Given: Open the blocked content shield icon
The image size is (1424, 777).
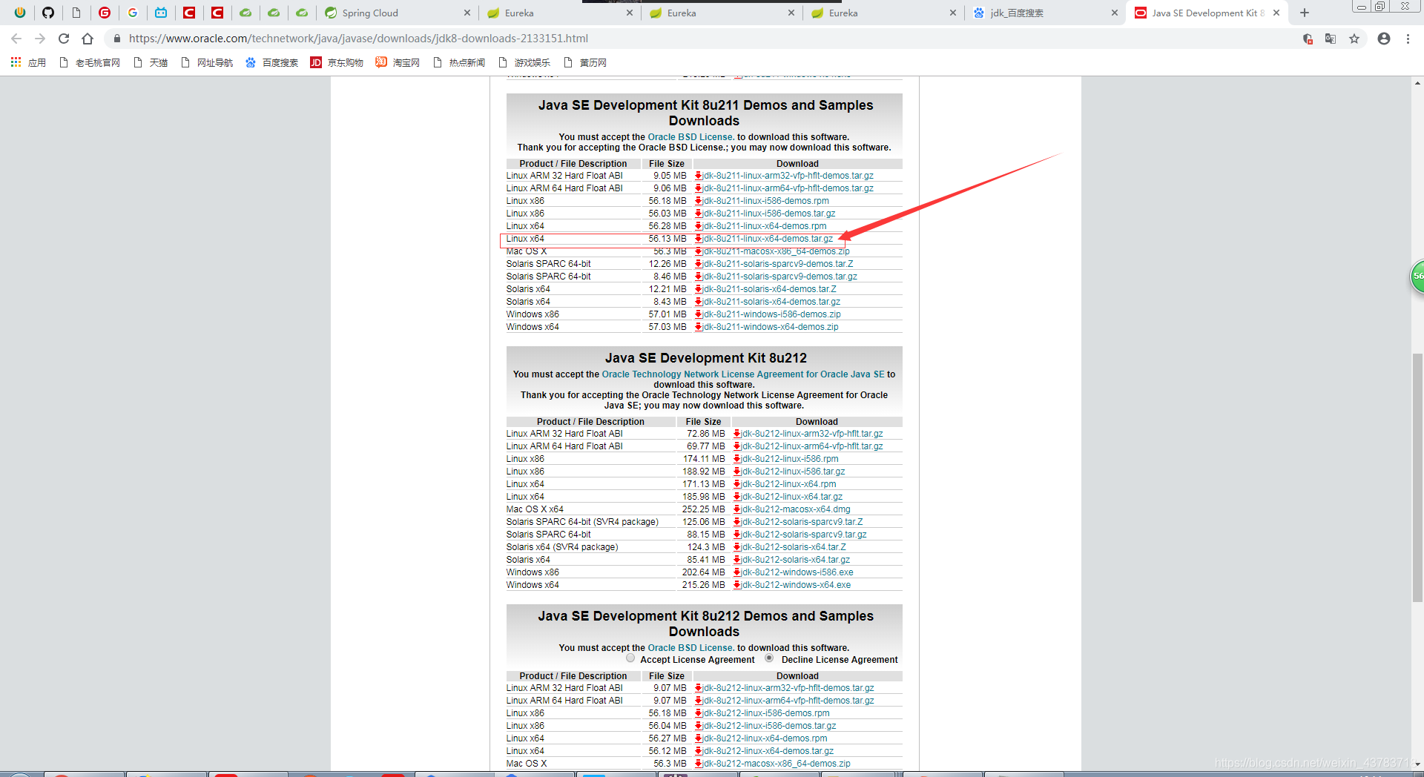Looking at the screenshot, I should 1308,39.
